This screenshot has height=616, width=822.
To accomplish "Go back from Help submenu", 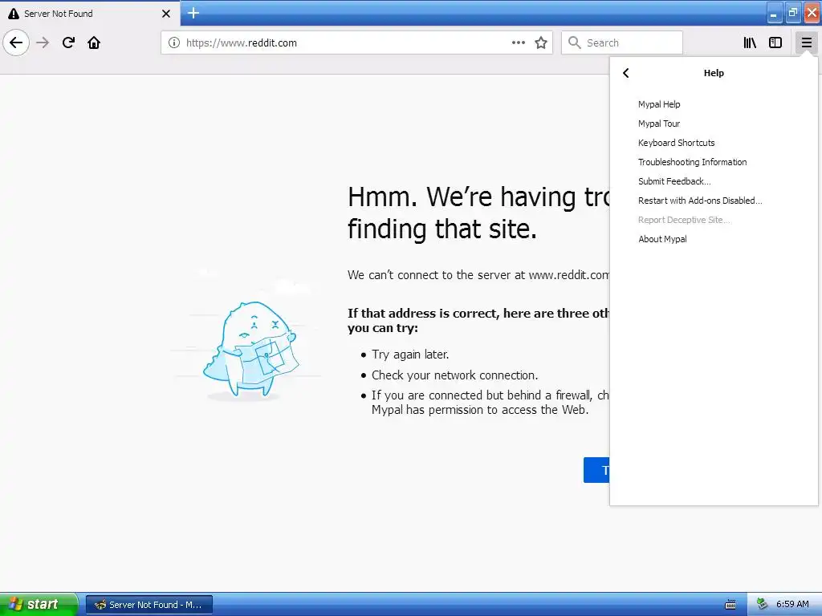I will coord(626,73).
